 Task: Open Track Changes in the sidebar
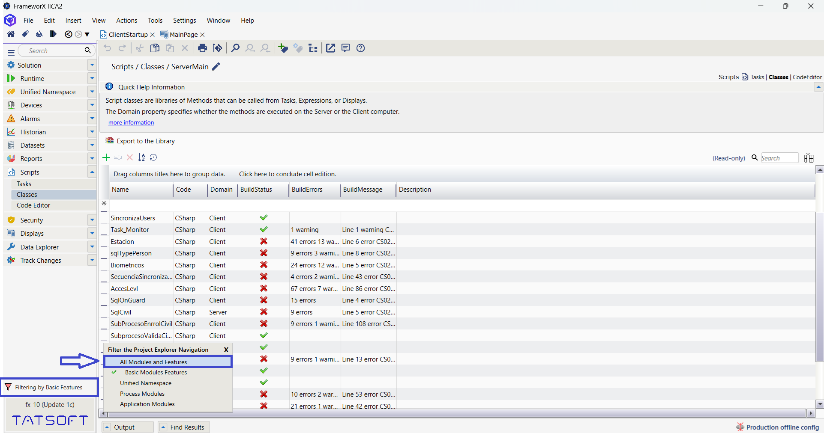point(41,260)
